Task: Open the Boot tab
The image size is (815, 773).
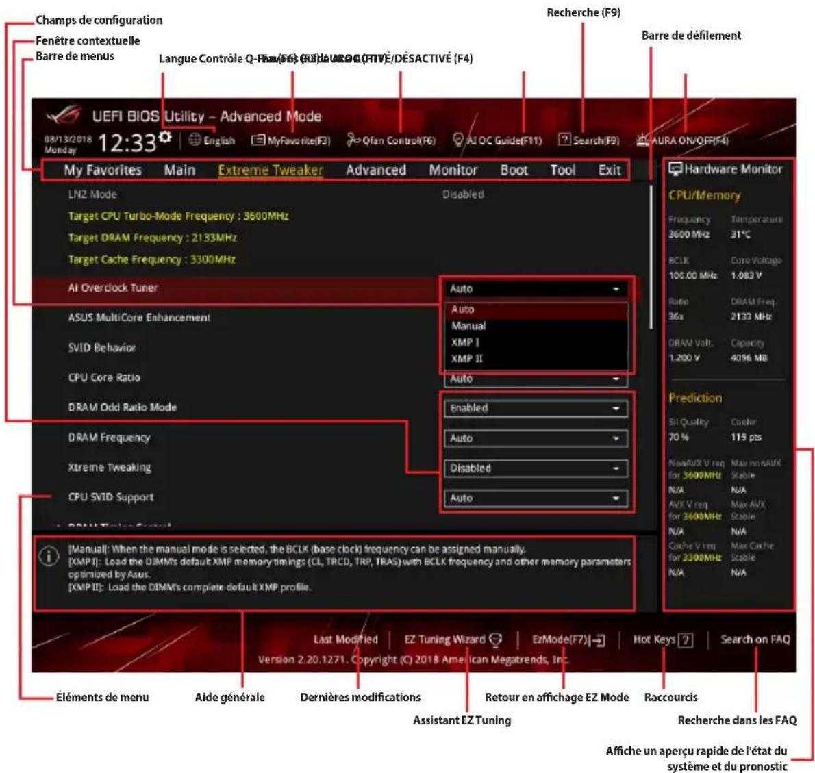Action: [514, 170]
